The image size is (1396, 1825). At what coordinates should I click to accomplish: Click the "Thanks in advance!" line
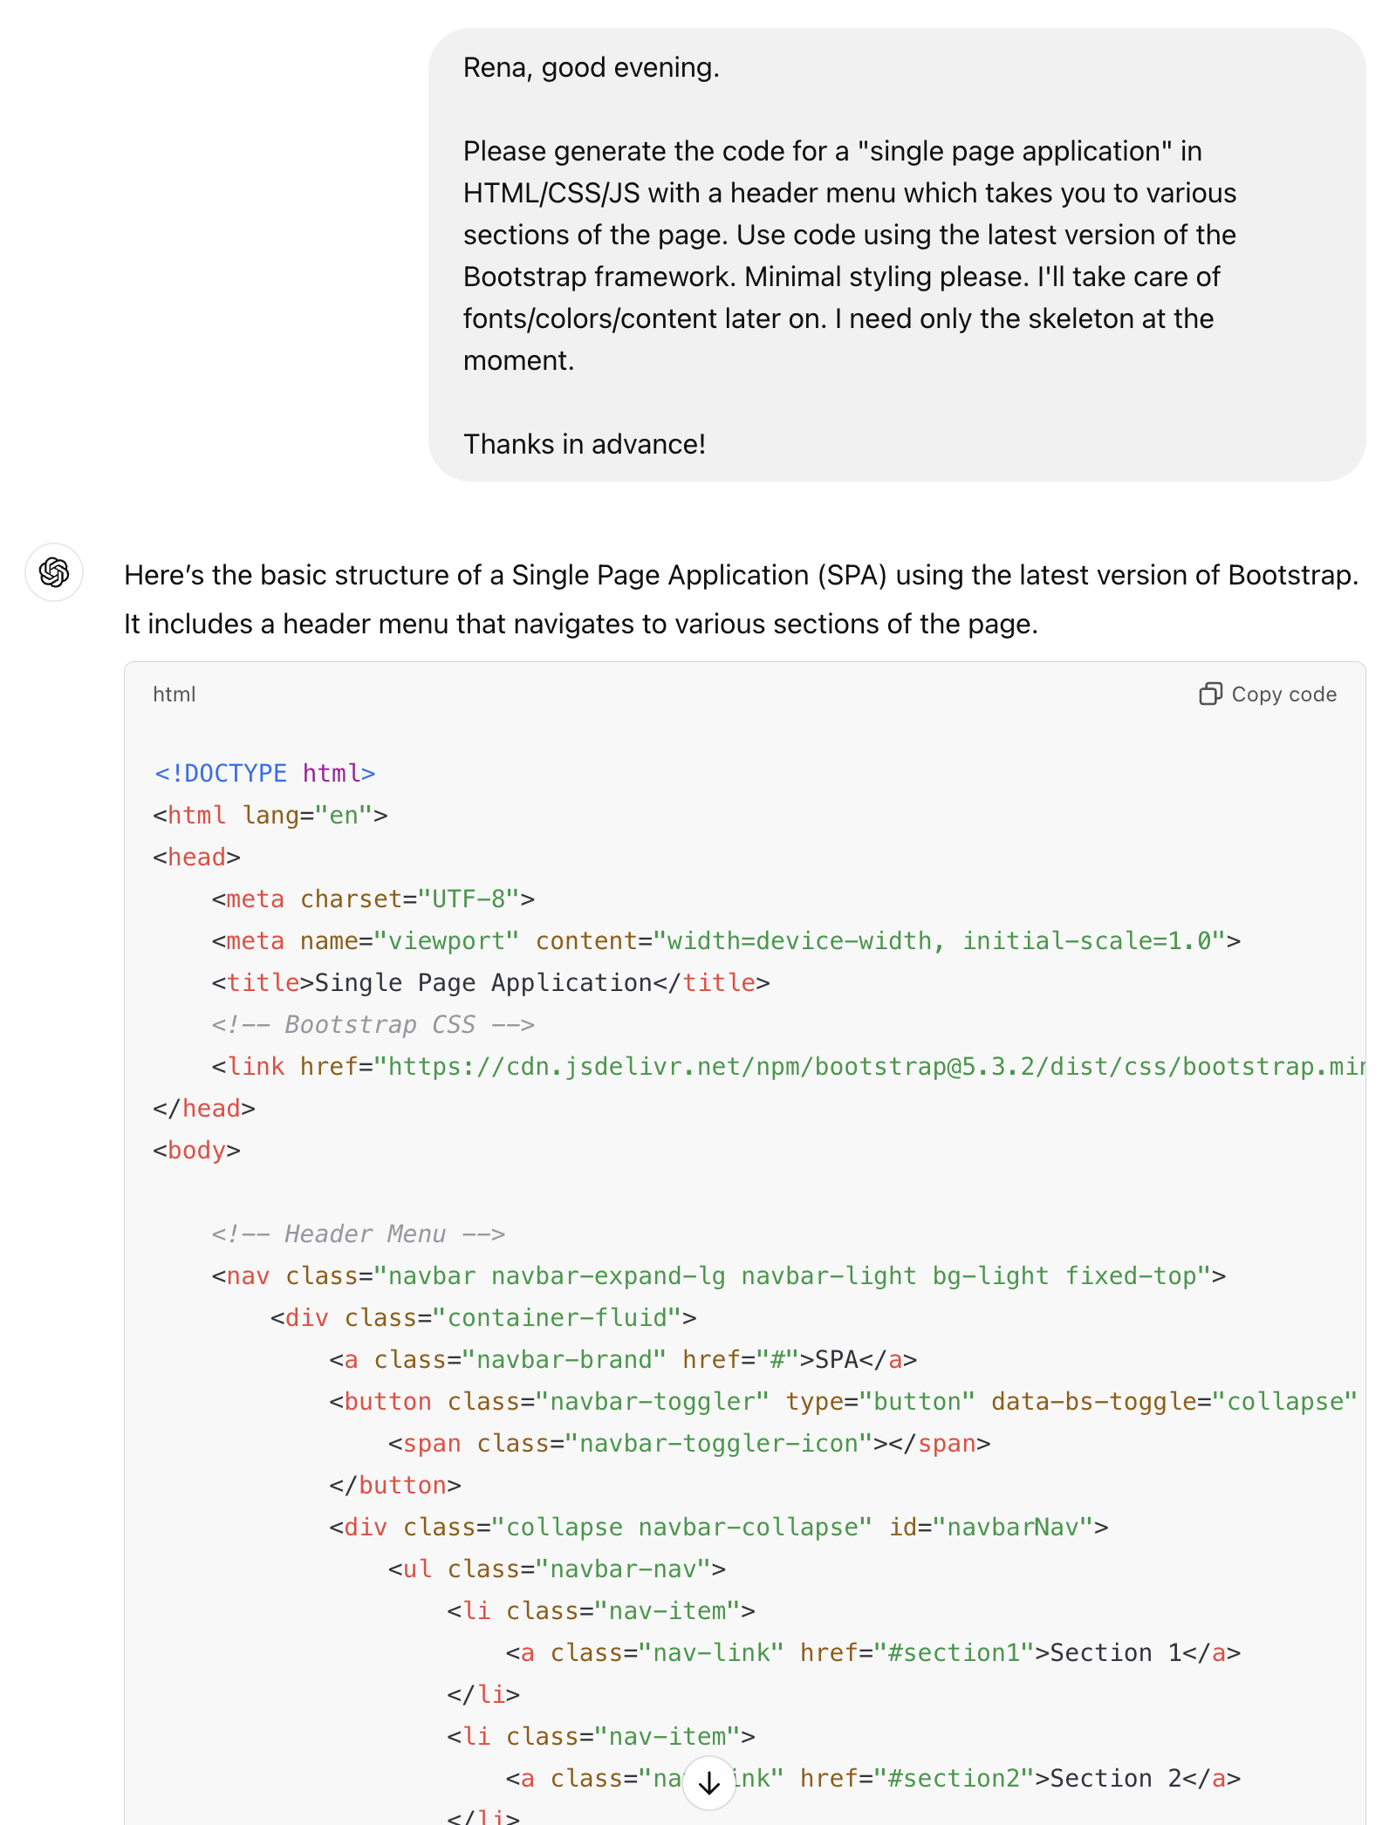tap(584, 444)
